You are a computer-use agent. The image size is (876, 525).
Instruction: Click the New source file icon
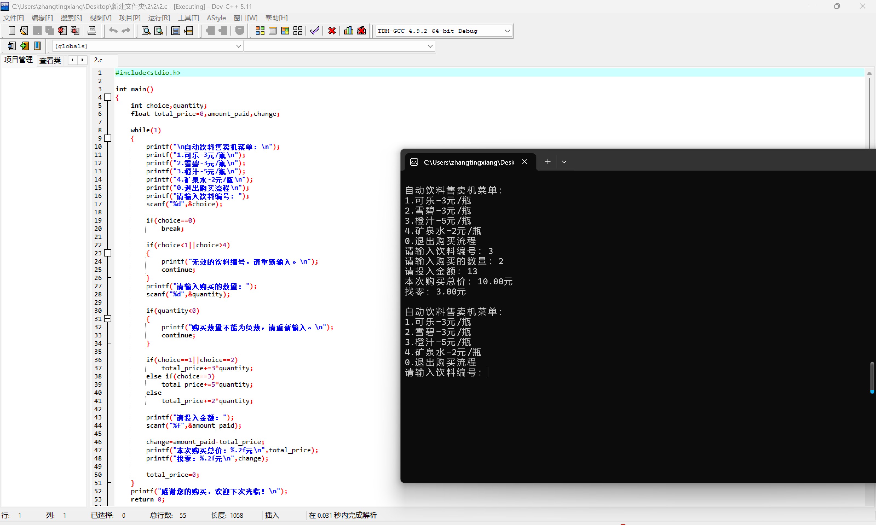point(12,31)
